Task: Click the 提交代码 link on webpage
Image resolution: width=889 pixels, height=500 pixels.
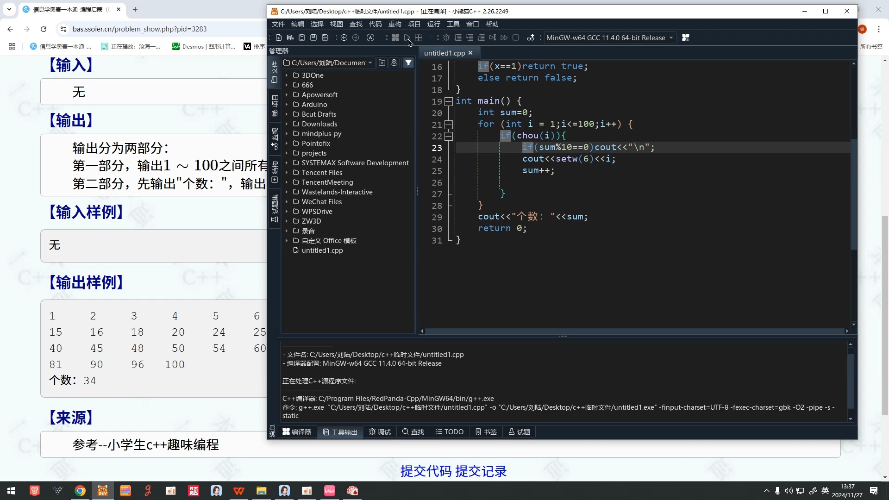Action: pyautogui.click(x=426, y=471)
